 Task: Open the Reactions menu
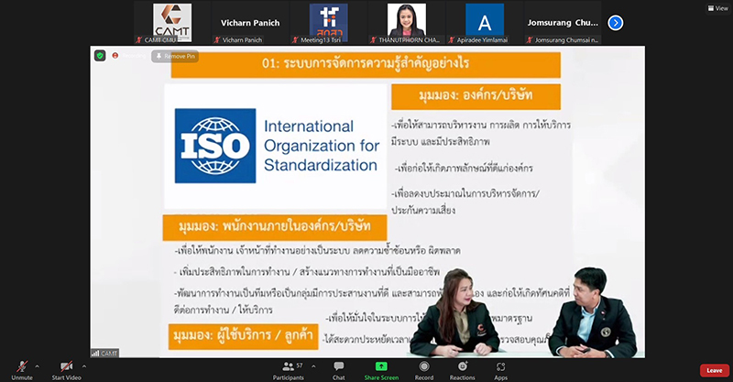tap(463, 370)
